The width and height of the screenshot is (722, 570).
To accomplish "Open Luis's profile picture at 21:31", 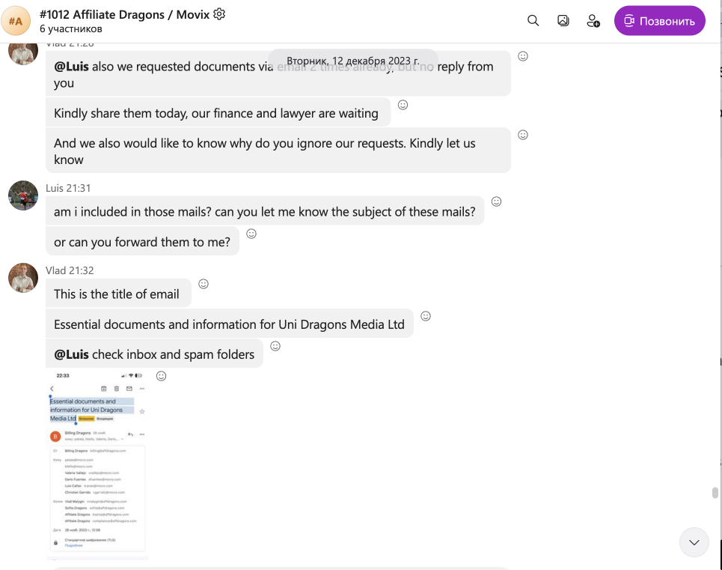I will coord(23,195).
